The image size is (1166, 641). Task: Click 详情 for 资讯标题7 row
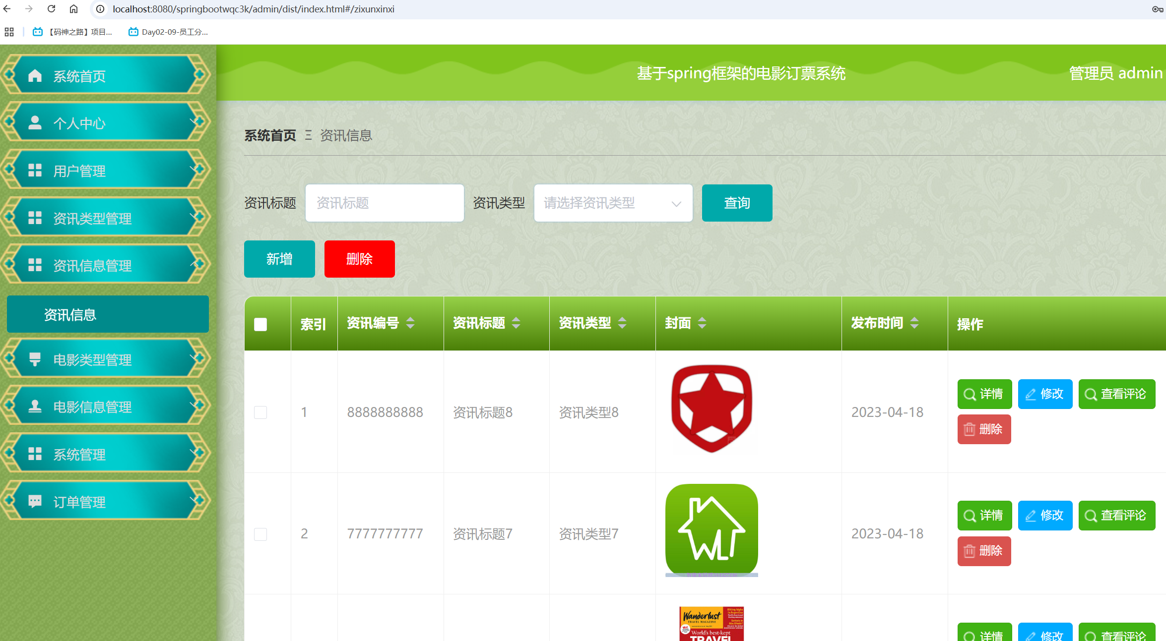pos(984,516)
